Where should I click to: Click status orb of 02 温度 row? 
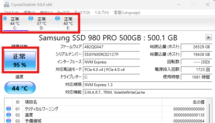click(9, 115)
